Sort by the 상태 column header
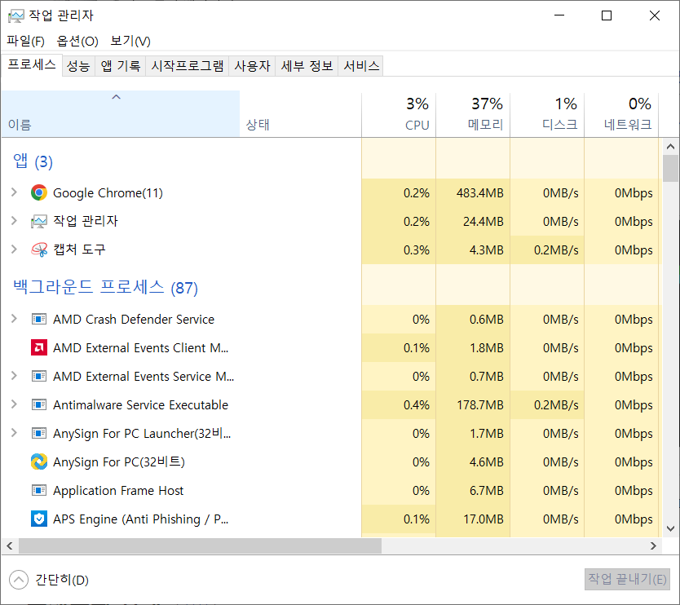680x605 pixels. tap(301, 113)
